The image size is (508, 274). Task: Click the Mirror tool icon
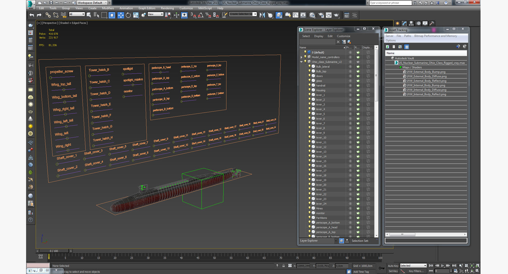click(263, 15)
